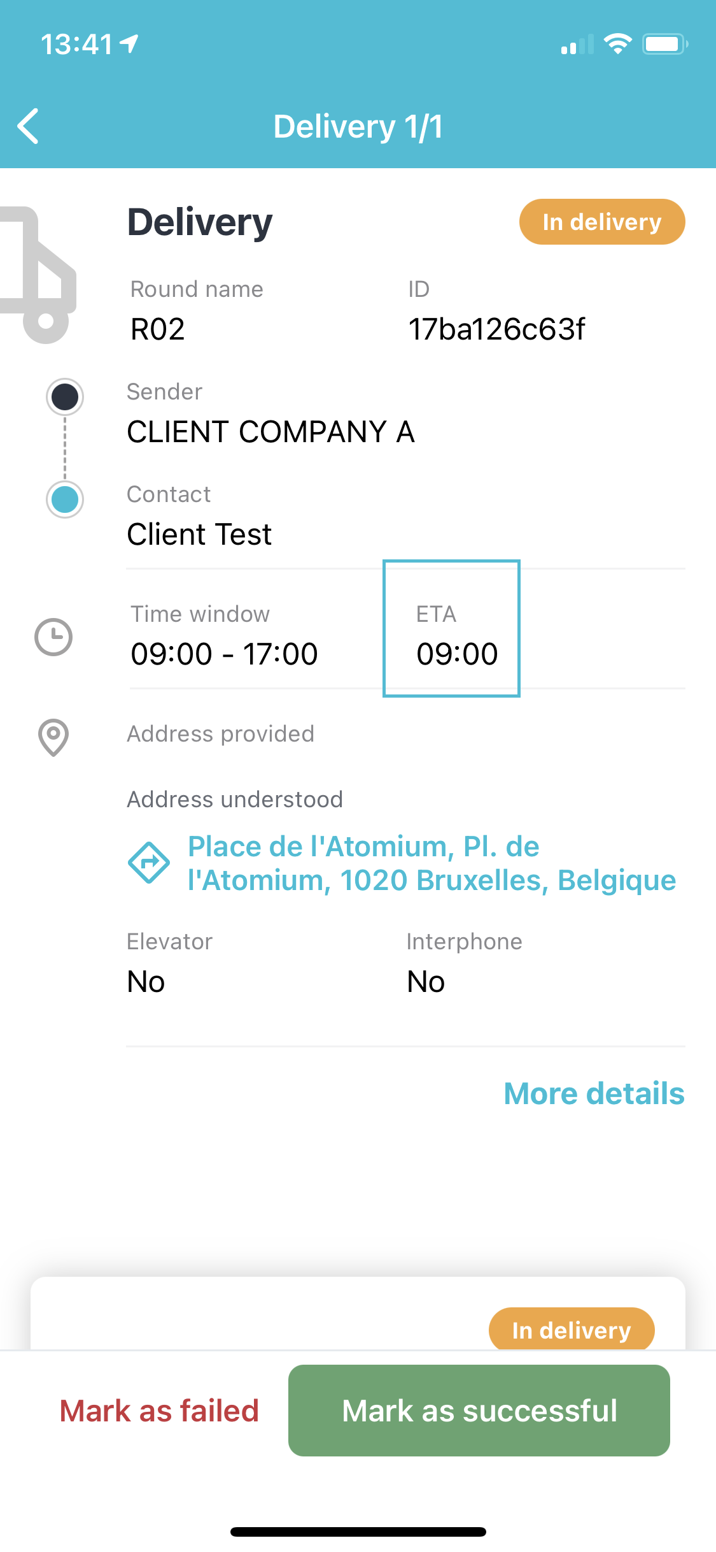The width and height of the screenshot is (716, 1552).
Task: Tap the location pin icon
Action: point(53,738)
